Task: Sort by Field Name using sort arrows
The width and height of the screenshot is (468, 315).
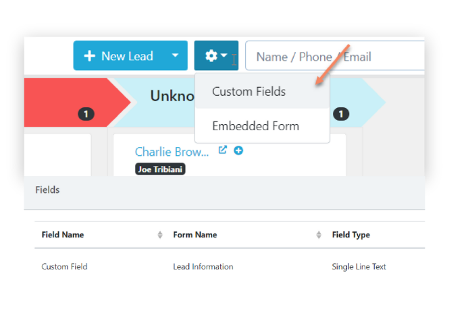Action: 160,235
